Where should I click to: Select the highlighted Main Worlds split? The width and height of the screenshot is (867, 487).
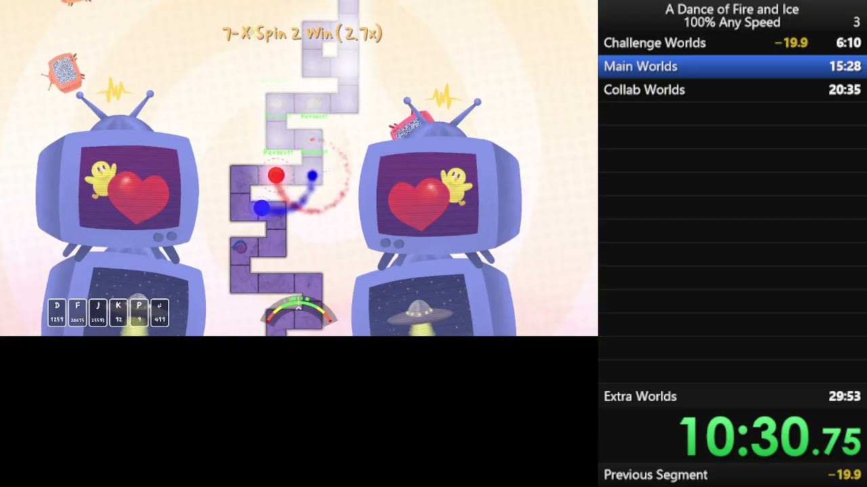[732, 66]
